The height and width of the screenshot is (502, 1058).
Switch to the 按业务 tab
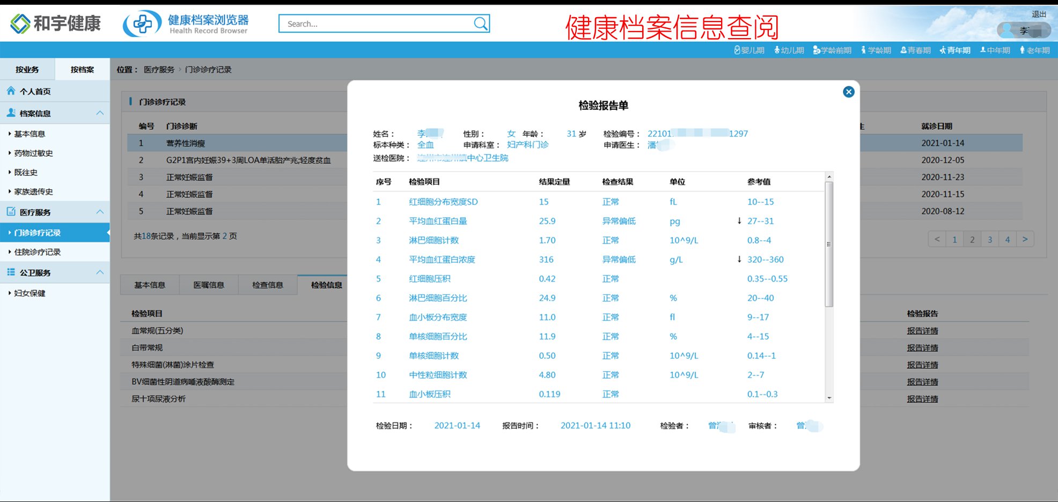(x=27, y=69)
